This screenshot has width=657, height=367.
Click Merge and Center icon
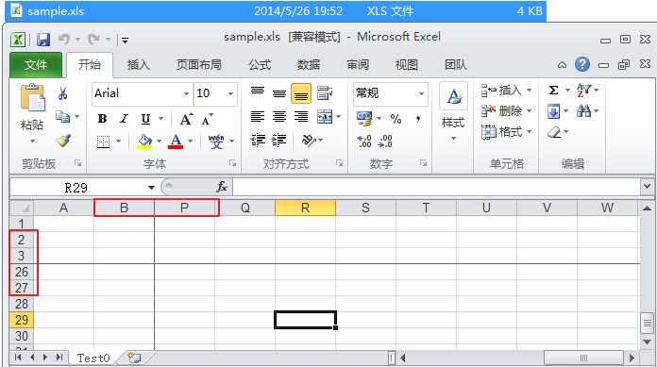(325, 117)
